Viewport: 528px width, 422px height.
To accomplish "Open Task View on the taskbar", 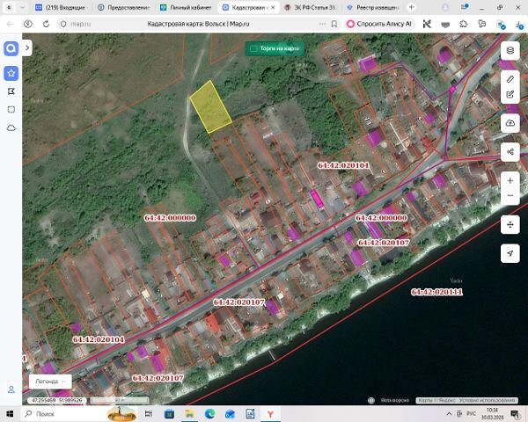I will pyautogui.click(x=148, y=413).
